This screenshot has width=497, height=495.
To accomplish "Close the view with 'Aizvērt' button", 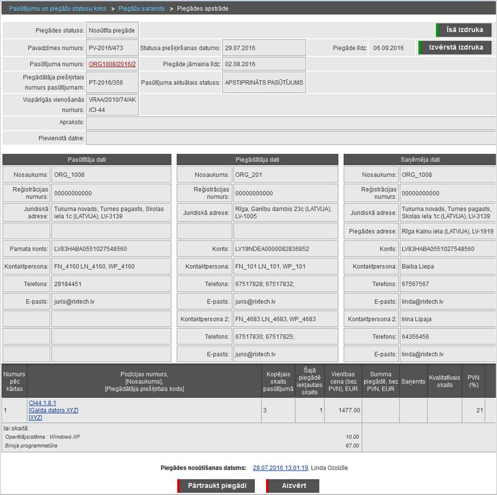I will coord(293,486).
